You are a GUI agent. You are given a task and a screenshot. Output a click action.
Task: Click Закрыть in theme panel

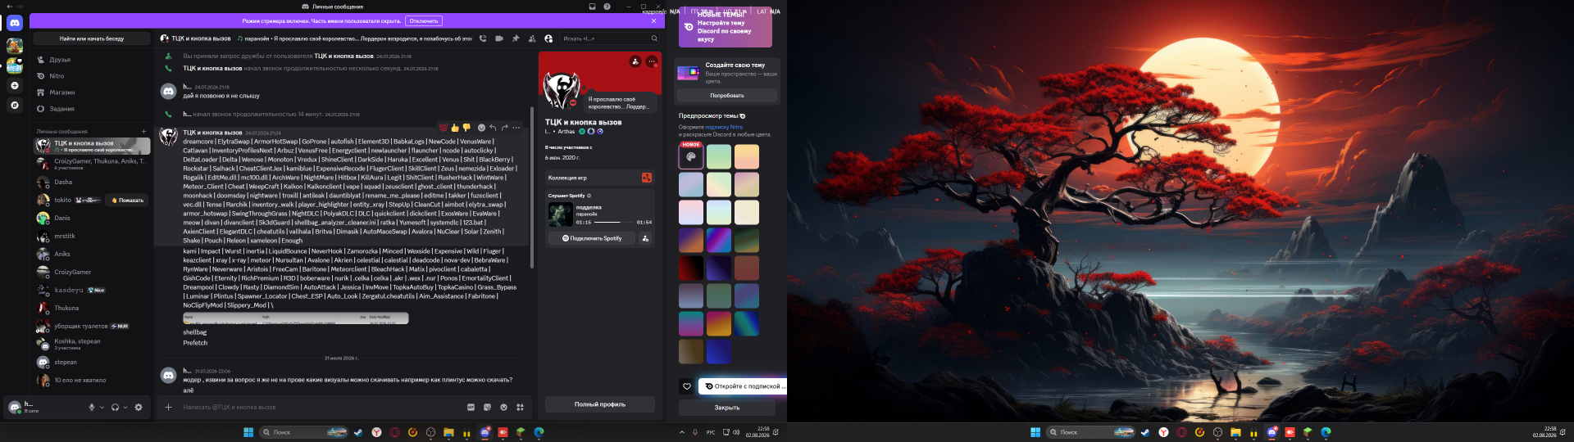pos(727,408)
